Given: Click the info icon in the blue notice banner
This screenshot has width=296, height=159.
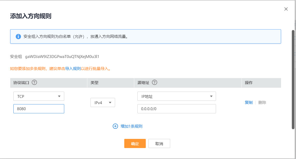Looking at the screenshot, I should click(18, 36).
